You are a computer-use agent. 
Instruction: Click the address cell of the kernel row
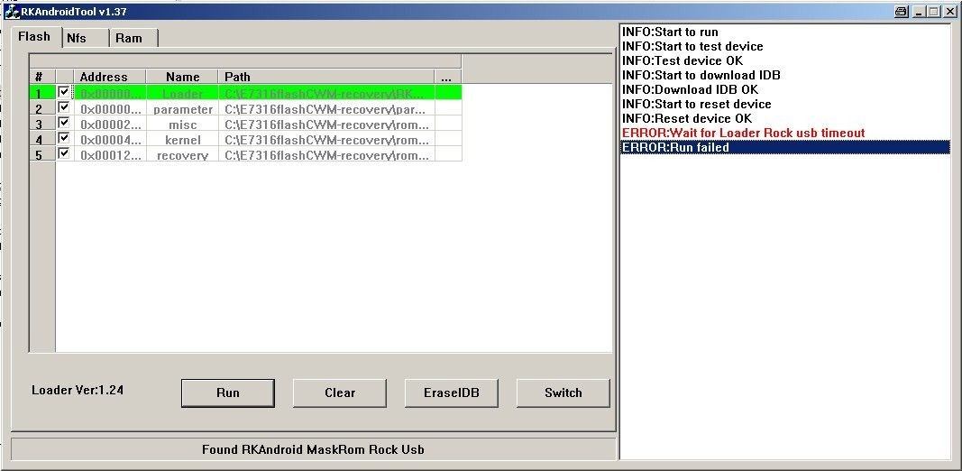point(110,139)
